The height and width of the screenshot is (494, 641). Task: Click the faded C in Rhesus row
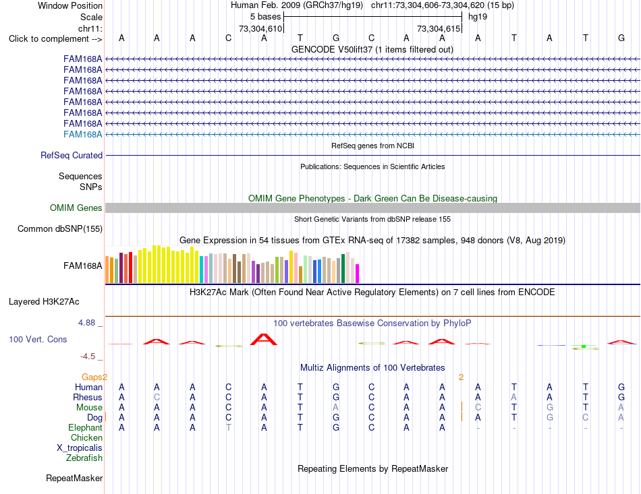click(157, 397)
